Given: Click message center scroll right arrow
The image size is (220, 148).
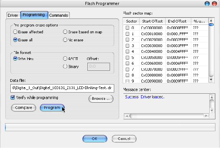Looking at the screenshot, I should click(206, 116).
